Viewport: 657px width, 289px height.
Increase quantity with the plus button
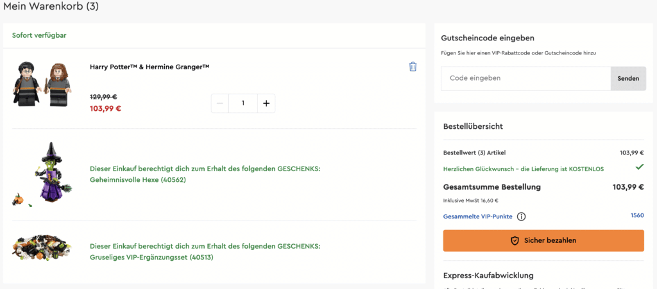[x=266, y=103]
